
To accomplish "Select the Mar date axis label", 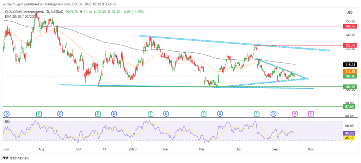I will tap(166, 149).
